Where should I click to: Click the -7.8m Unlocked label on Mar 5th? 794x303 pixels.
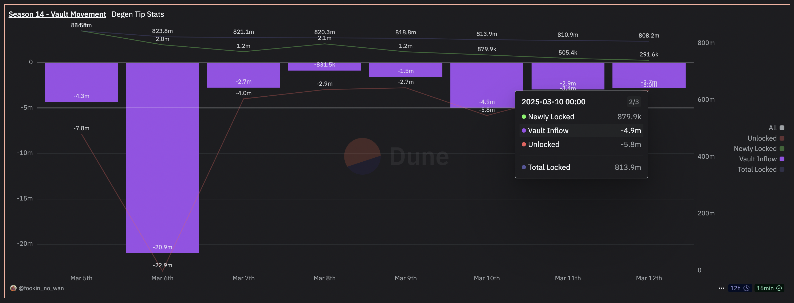click(81, 128)
